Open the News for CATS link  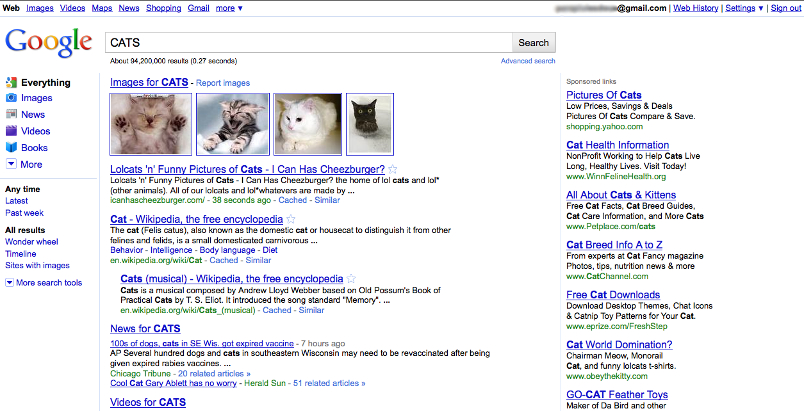pyautogui.click(x=145, y=329)
